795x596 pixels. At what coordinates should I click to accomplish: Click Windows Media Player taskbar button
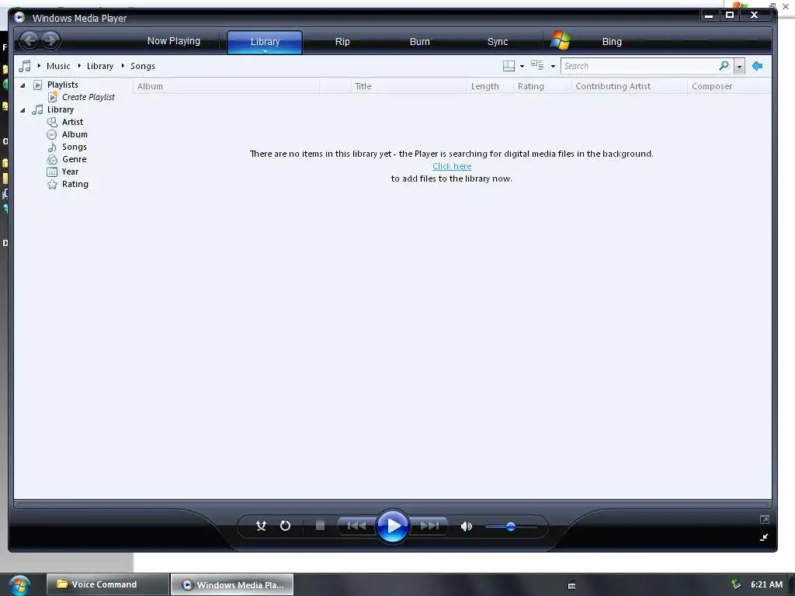click(x=232, y=584)
